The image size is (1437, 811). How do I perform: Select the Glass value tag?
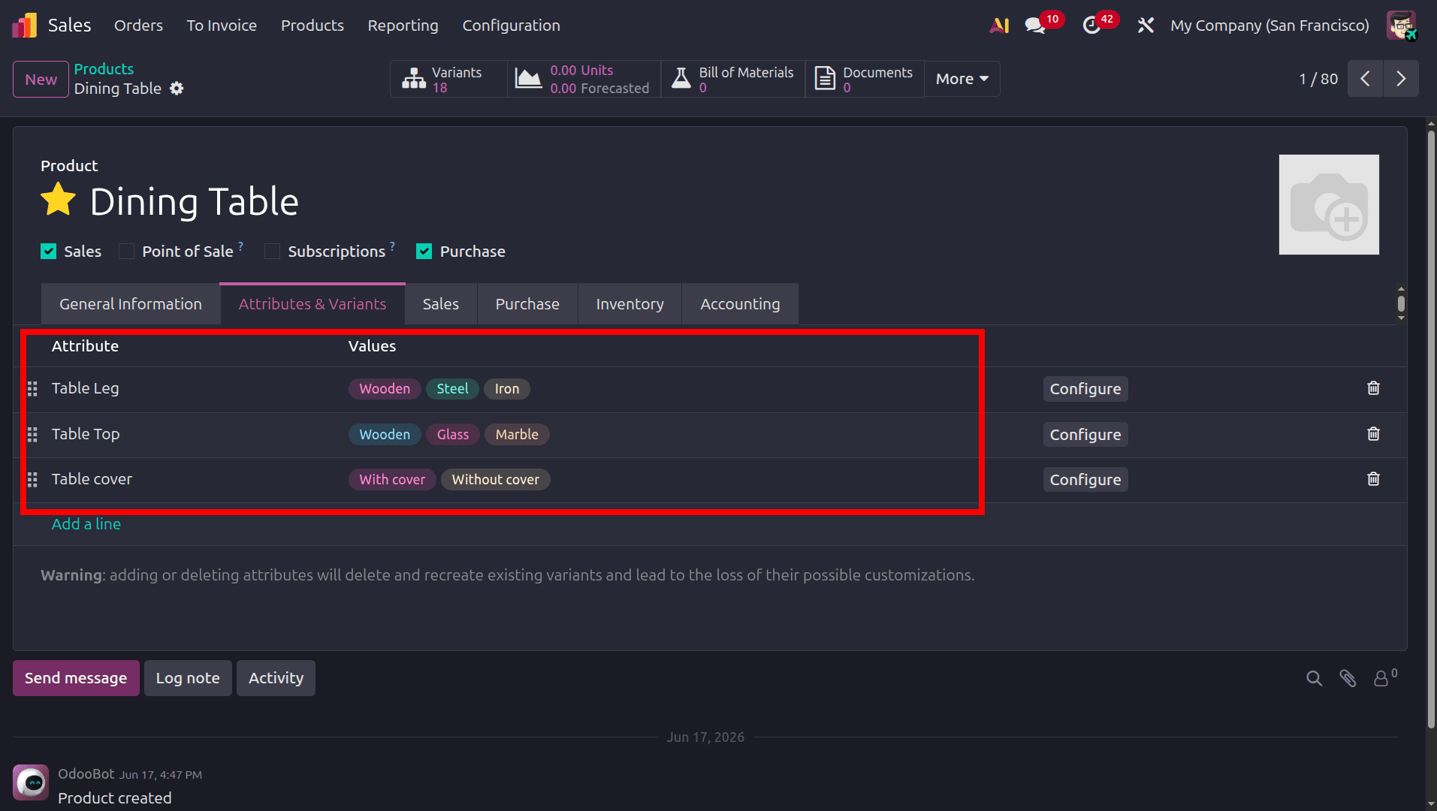(x=453, y=435)
